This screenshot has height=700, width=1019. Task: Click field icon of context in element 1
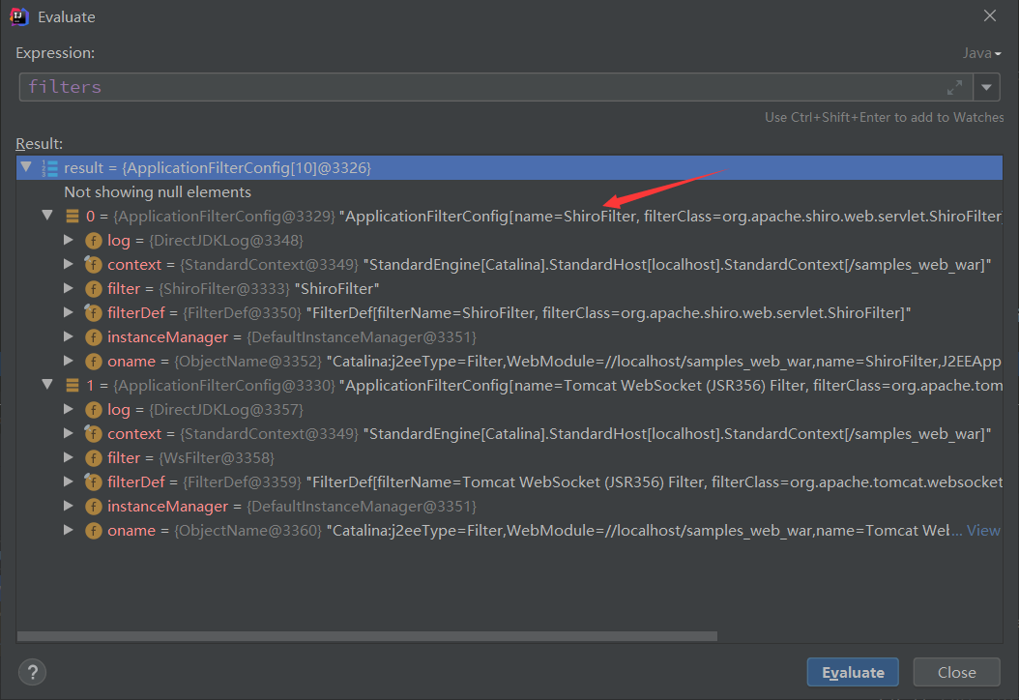coord(94,433)
